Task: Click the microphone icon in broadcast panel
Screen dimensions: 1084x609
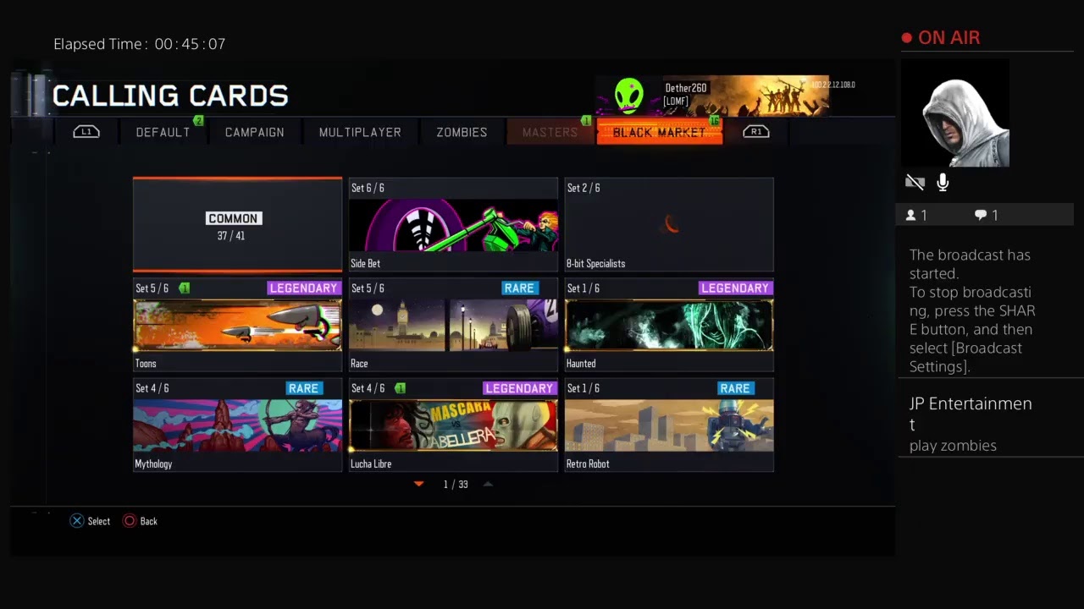Action: pyautogui.click(x=943, y=182)
